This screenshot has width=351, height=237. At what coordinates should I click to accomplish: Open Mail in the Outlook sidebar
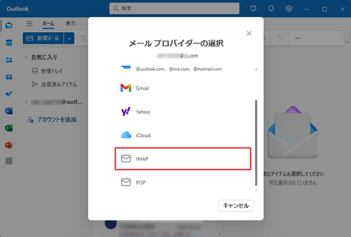click(x=9, y=26)
